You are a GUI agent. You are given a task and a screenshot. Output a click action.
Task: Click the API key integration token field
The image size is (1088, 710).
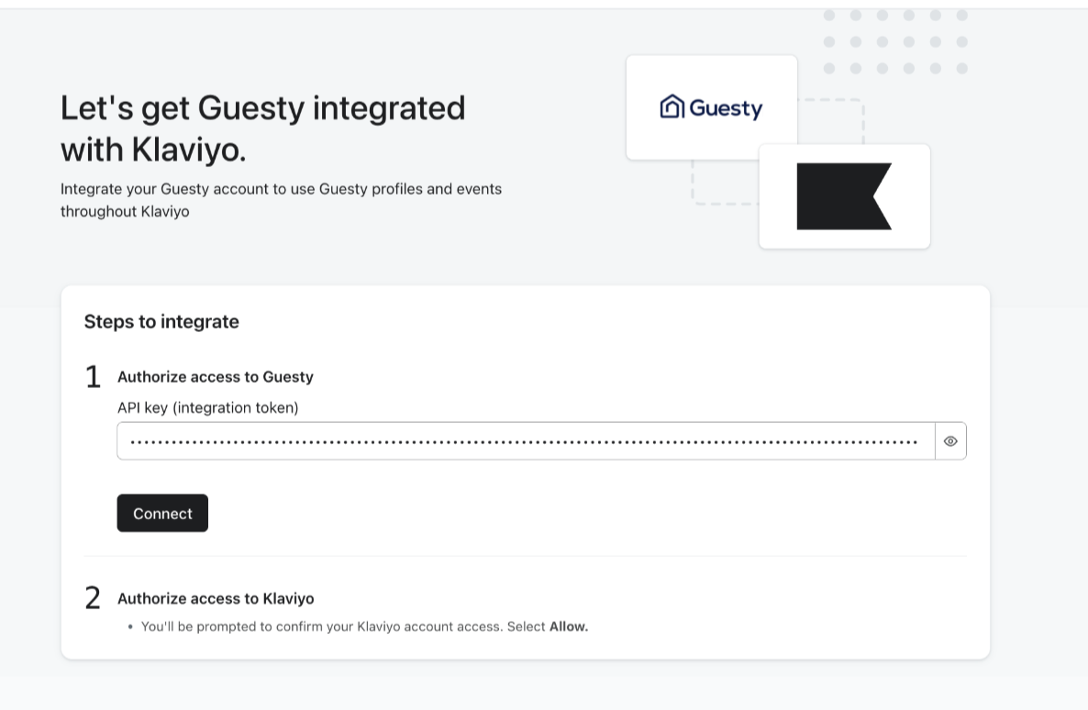pyautogui.click(x=525, y=441)
